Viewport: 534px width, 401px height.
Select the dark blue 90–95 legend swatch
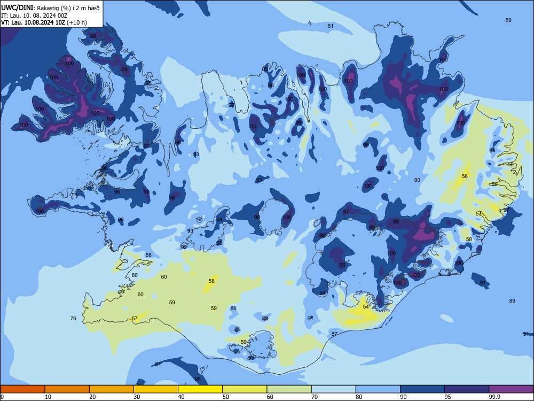(x=422, y=389)
